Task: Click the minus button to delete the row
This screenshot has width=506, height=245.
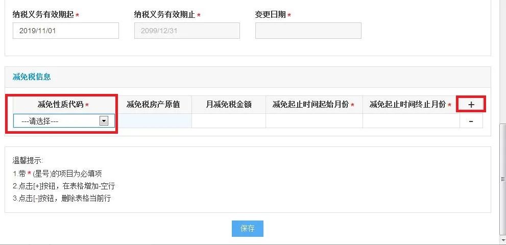Action: tap(471, 121)
